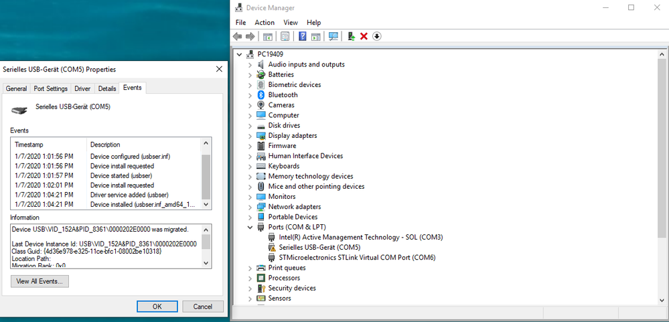The image size is (669, 322).
Task: Click the Mice and other pointing devices icon
Action: pos(261,186)
